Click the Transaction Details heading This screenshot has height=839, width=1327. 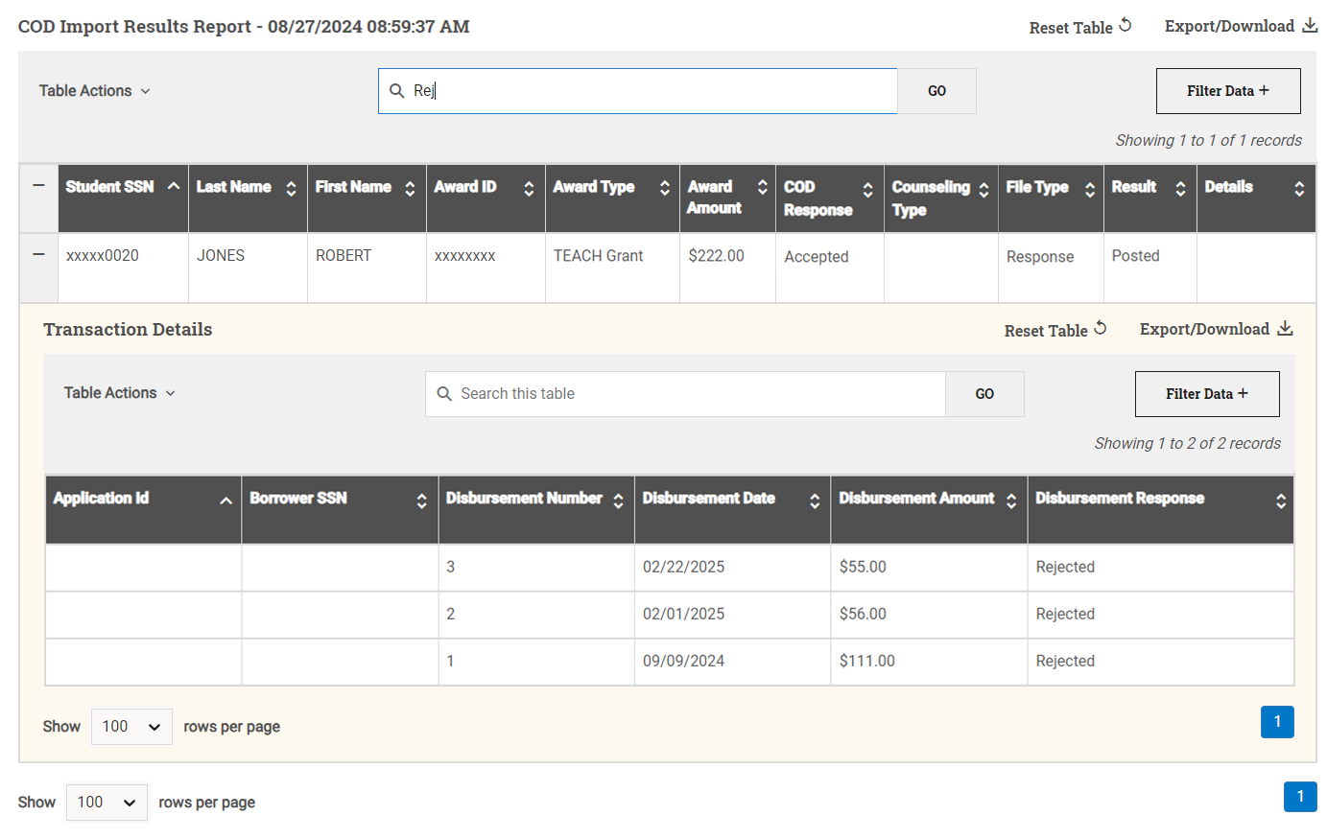(x=128, y=329)
